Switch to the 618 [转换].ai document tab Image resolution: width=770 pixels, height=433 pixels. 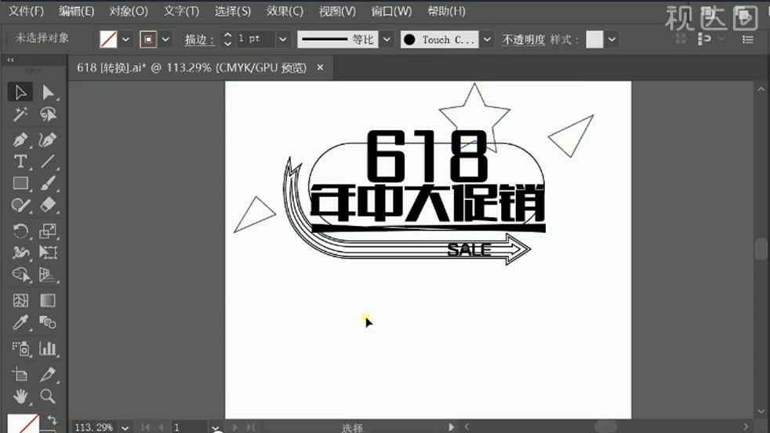click(x=191, y=67)
